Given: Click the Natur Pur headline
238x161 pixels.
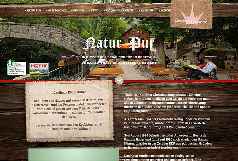Looking at the screenshot, I should 119,43.
